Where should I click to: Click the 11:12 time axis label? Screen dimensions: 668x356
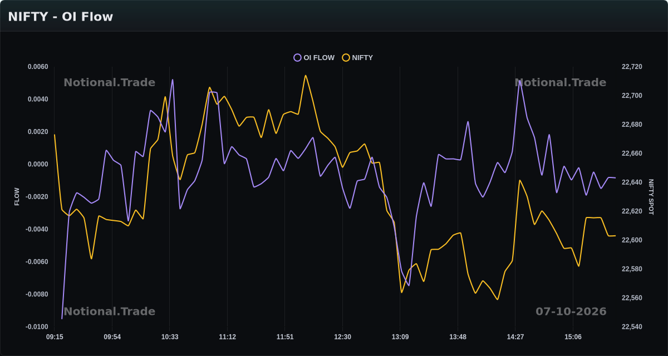click(227, 337)
